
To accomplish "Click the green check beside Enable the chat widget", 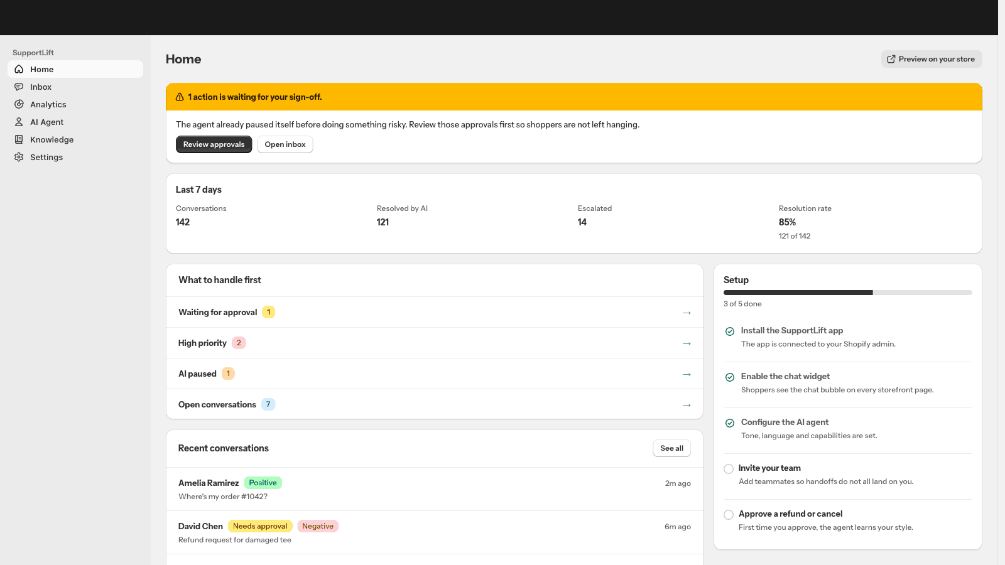I will [730, 377].
